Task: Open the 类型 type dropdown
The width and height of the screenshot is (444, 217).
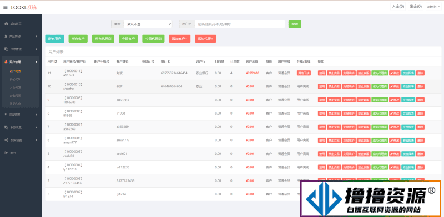Action: [148, 24]
